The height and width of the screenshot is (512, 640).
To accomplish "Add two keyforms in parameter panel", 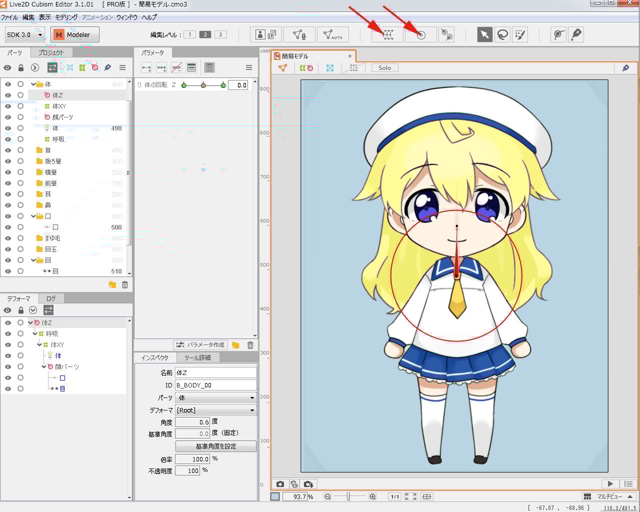I will (146, 67).
